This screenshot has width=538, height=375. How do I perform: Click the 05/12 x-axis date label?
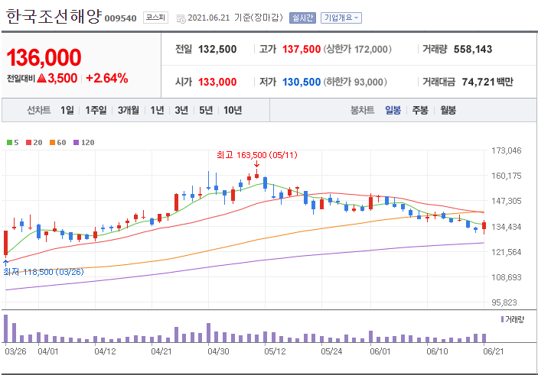pyautogui.click(x=275, y=351)
